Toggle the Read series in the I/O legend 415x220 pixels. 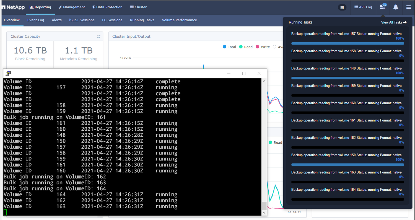246,47
